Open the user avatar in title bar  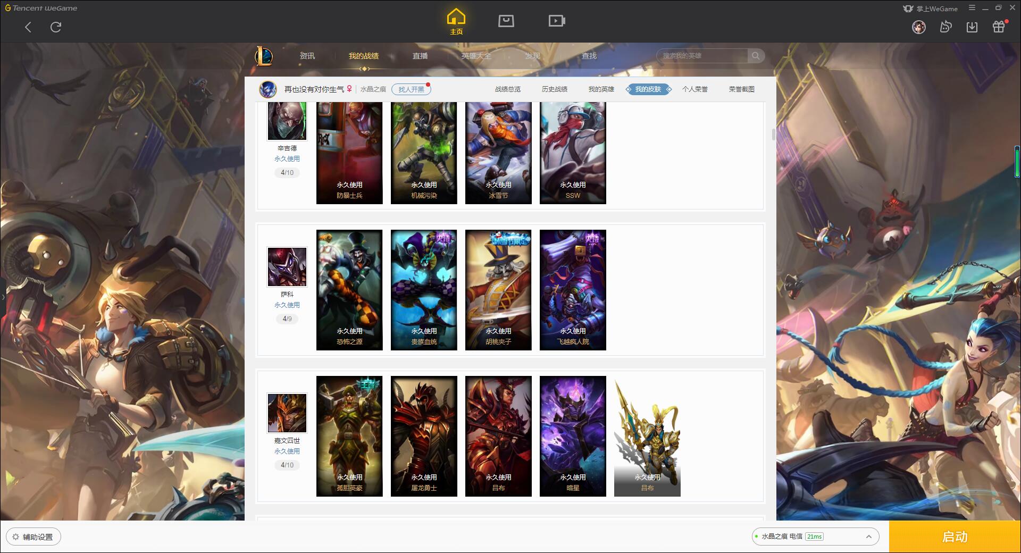pyautogui.click(x=919, y=27)
